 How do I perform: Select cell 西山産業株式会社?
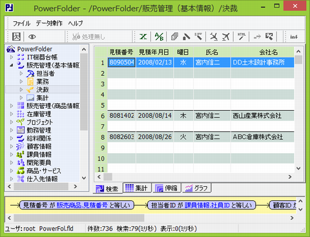[262, 116]
